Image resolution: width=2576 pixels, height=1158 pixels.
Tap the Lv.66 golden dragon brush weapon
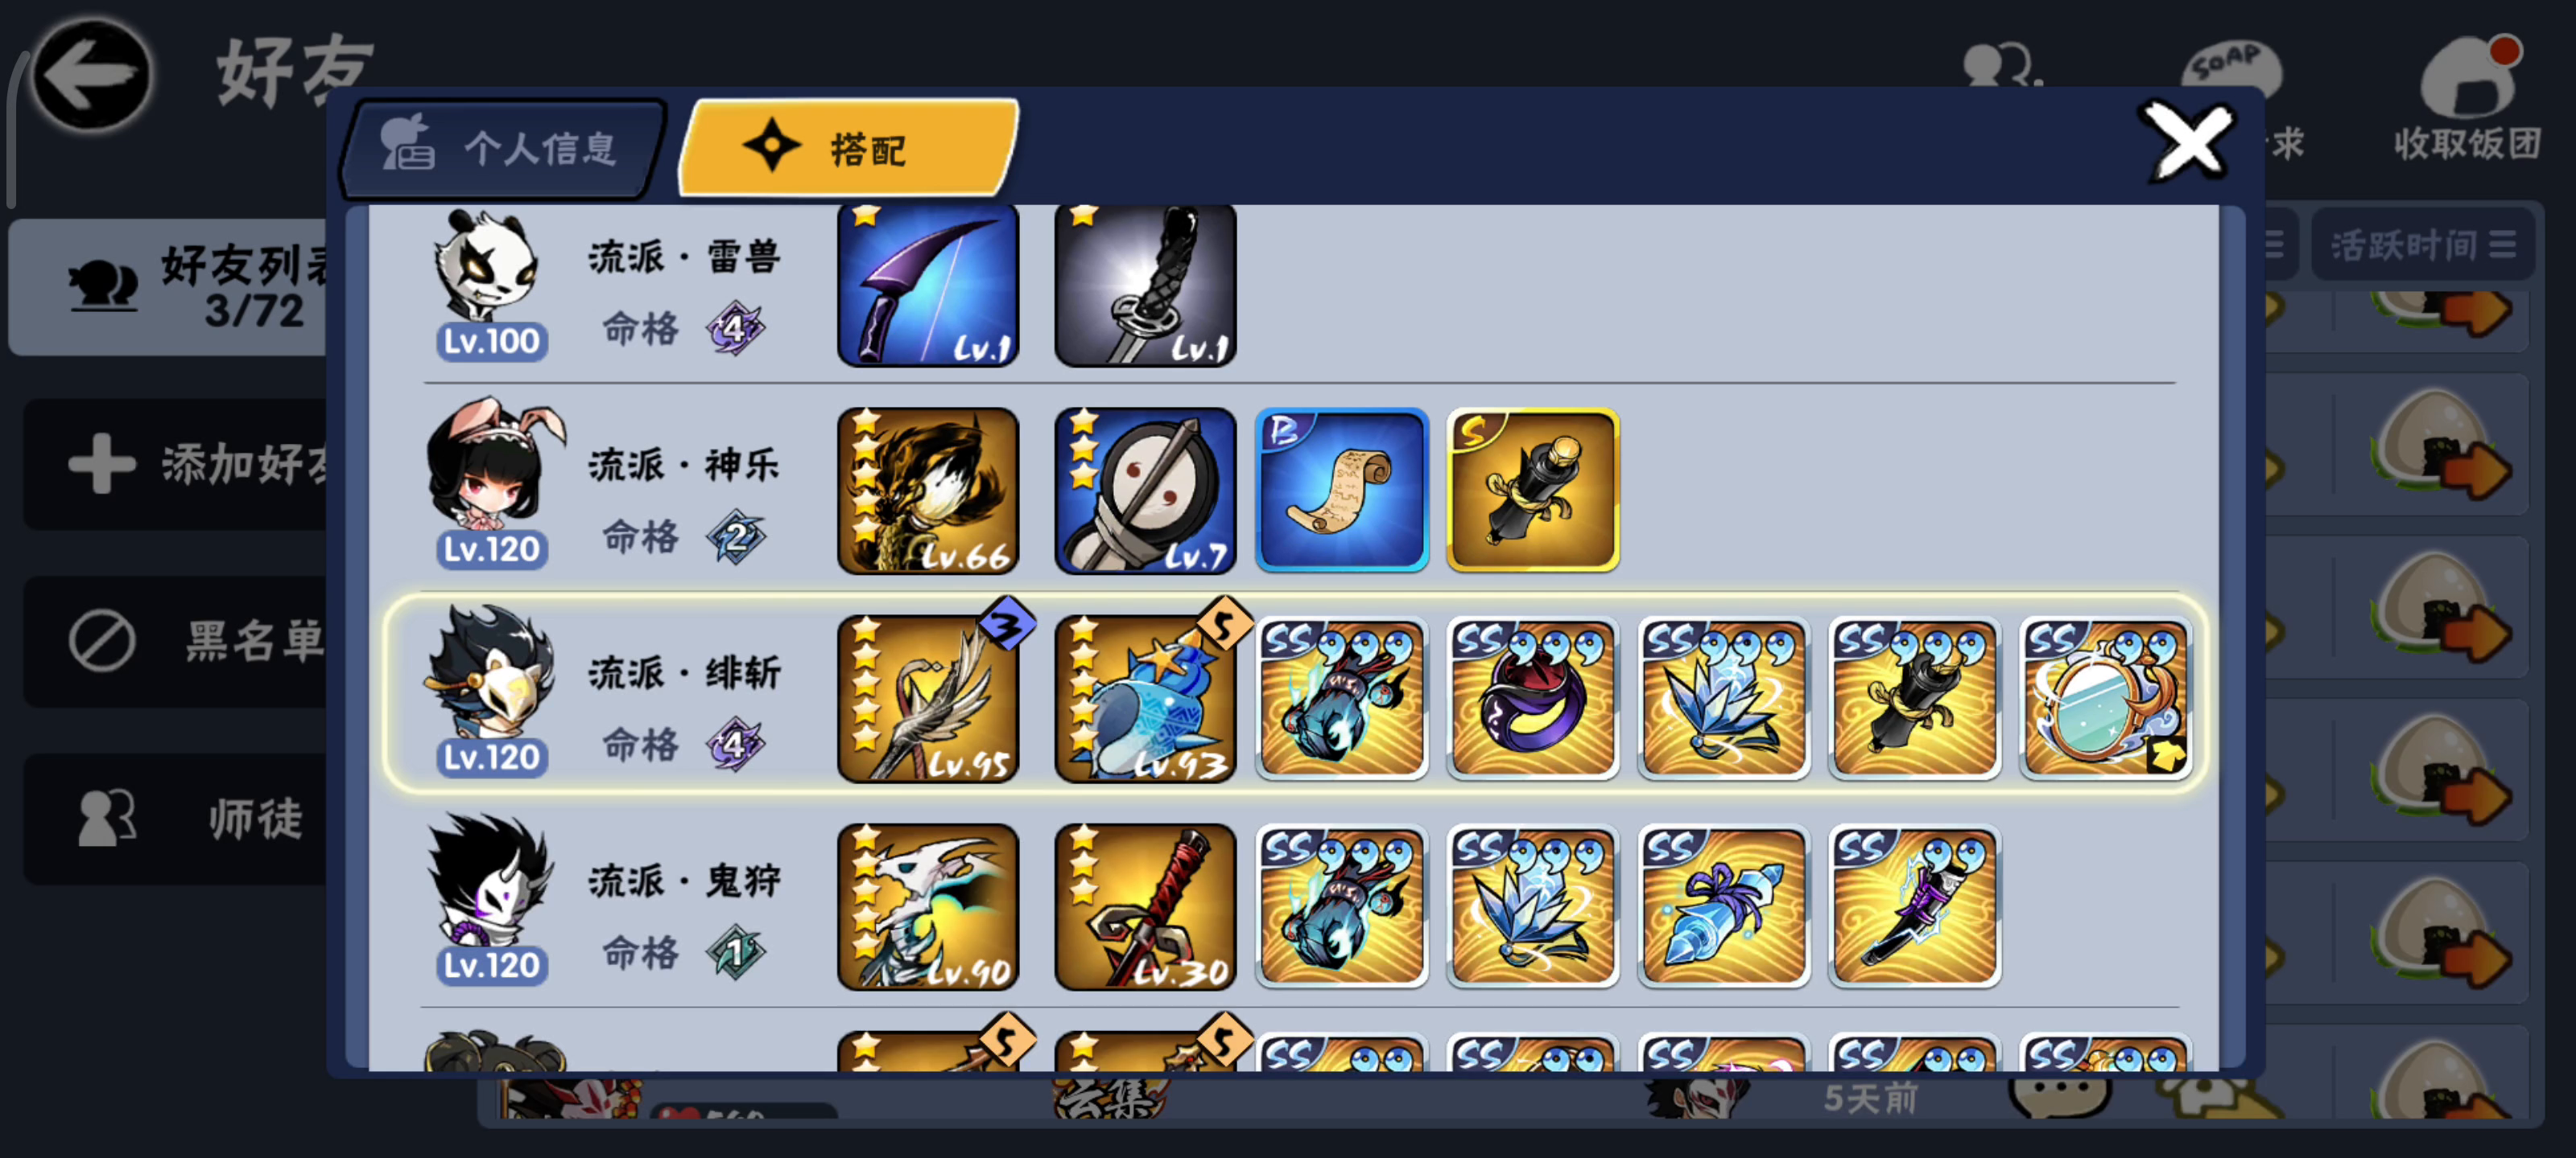click(x=928, y=491)
